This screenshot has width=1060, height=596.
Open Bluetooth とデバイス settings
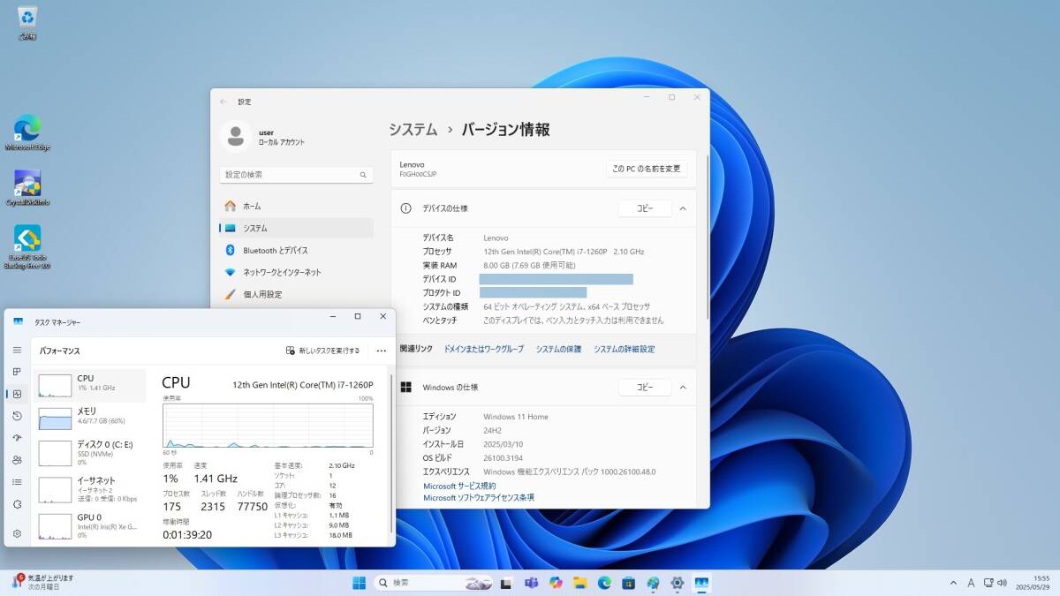tap(296, 250)
